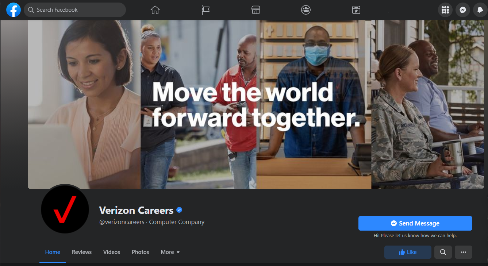Go to the Home feed icon

pyautogui.click(x=155, y=10)
